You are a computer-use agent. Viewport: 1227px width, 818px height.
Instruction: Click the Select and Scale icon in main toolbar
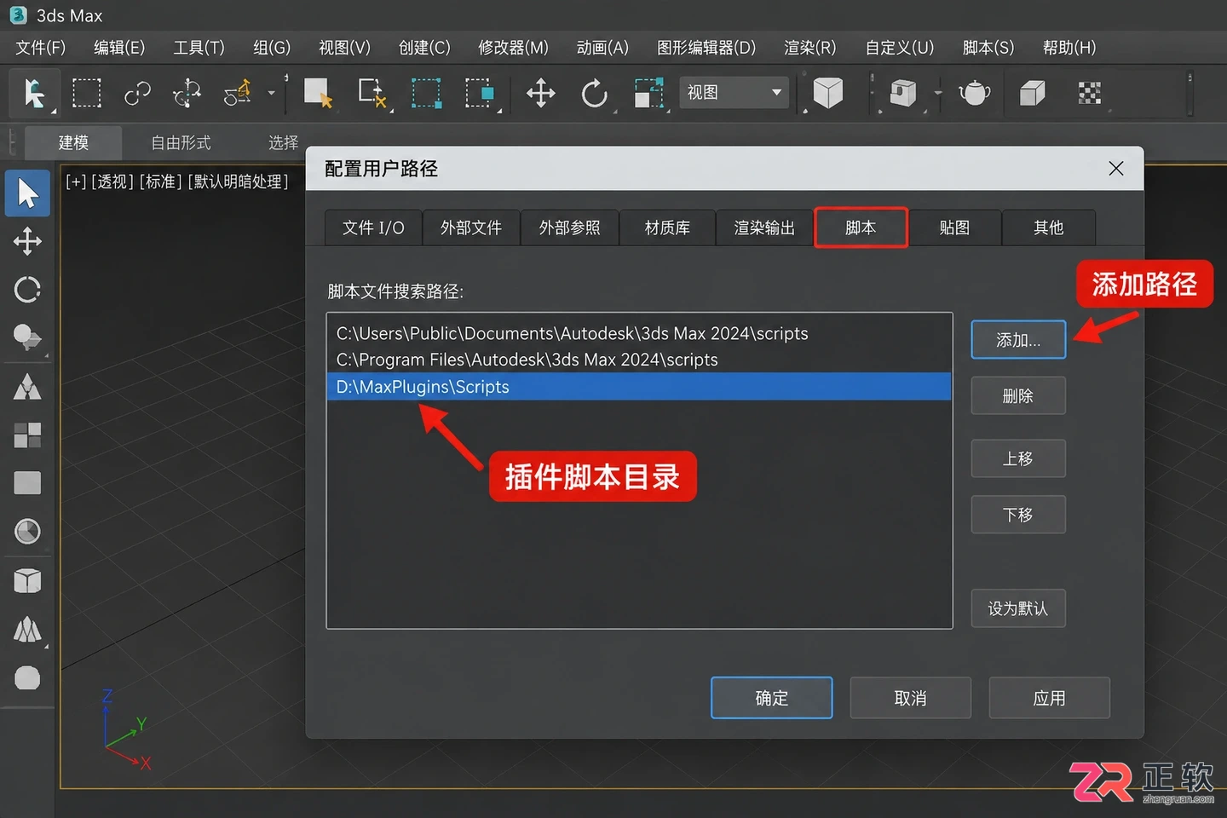[x=649, y=93]
